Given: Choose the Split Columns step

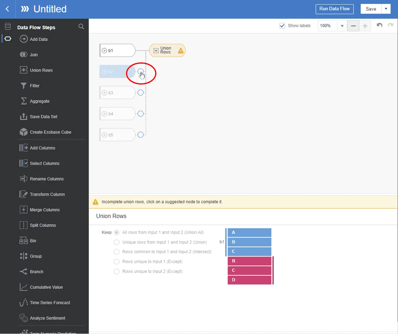Looking at the screenshot, I should [37, 225].
